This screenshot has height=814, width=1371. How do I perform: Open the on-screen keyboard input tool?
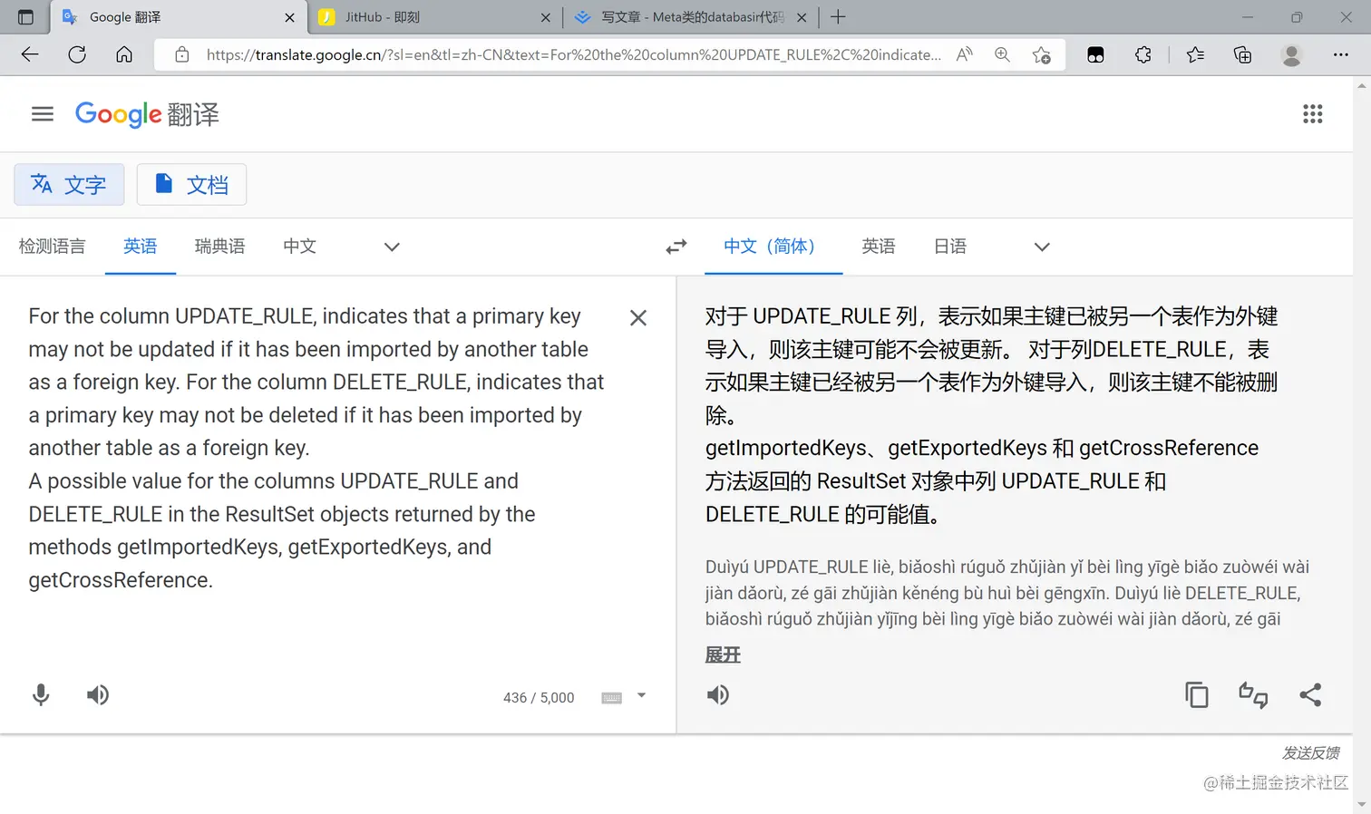pos(612,697)
